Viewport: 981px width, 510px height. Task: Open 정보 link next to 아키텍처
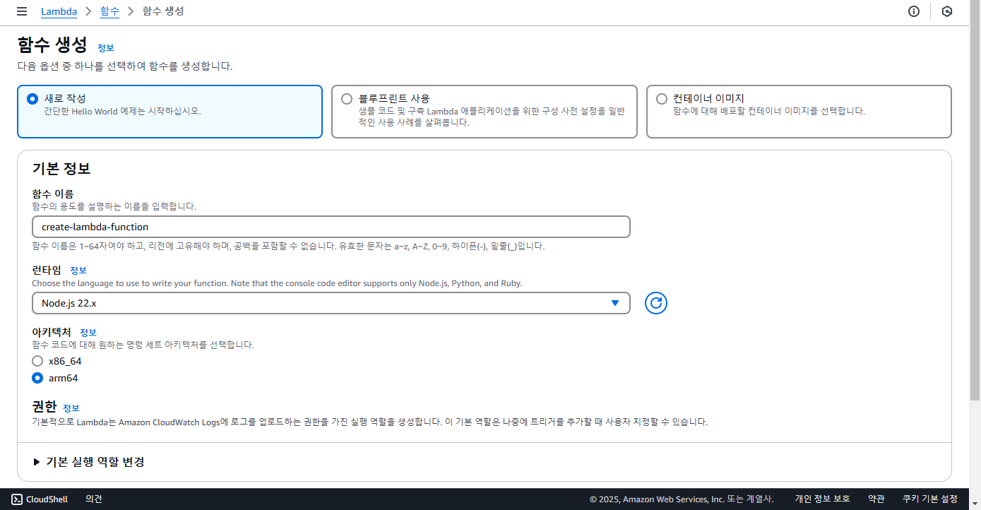click(x=88, y=333)
